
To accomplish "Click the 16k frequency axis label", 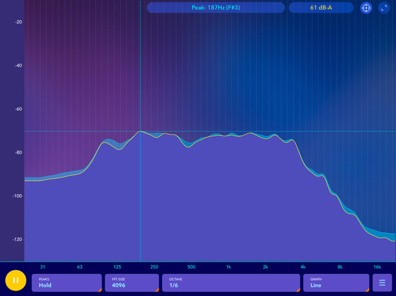I will tap(377, 267).
